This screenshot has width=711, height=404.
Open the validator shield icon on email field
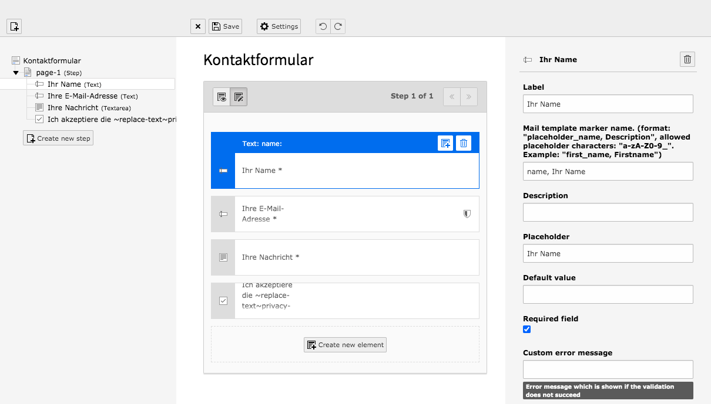(467, 213)
